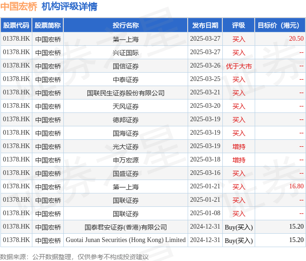Select the 股票简称 column header
The width and height of the screenshot is (306, 261).
click(48, 25)
